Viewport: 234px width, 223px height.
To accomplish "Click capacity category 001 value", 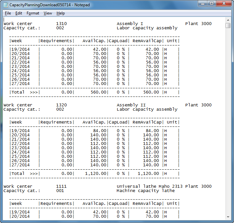I will (60, 191).
